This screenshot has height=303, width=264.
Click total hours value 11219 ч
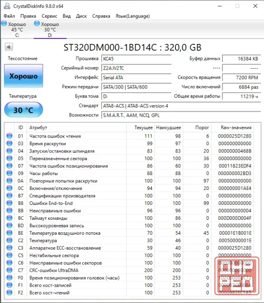(241, 96)
